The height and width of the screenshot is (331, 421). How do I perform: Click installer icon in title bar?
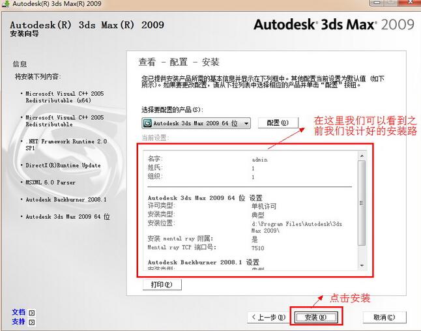pyautogui.click(x=5, y=4)
